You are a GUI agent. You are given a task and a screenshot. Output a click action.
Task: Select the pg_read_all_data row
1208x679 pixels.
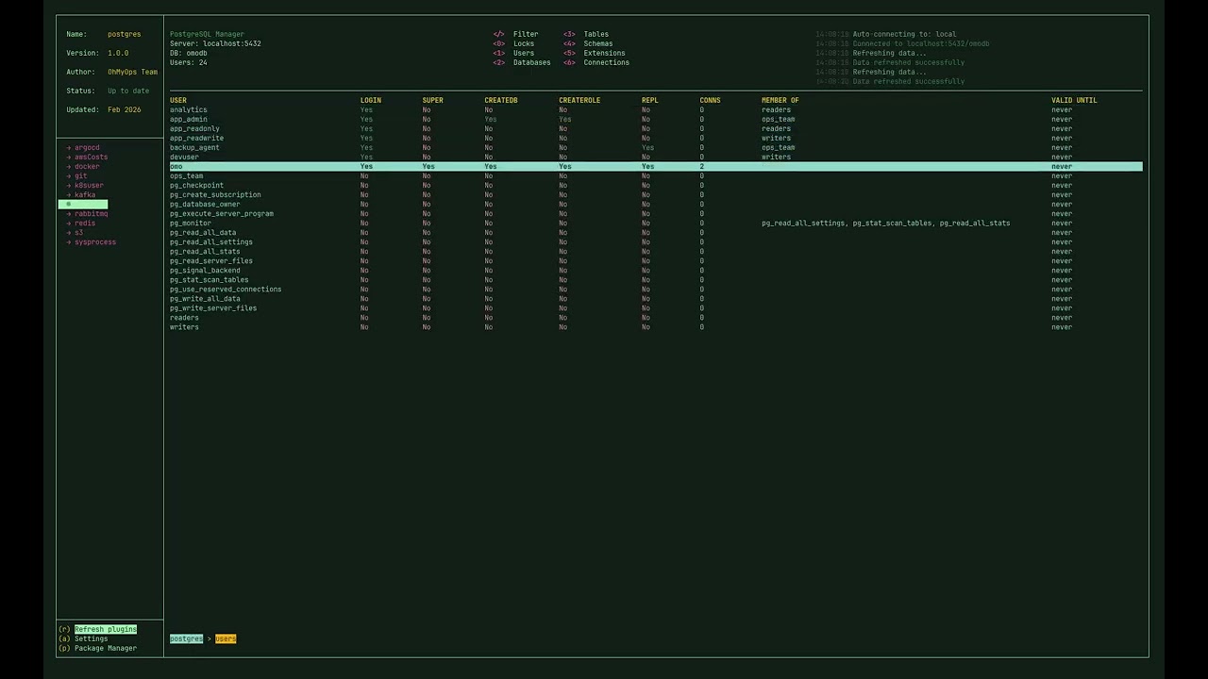pyautogui.click(x=656, y=233)
